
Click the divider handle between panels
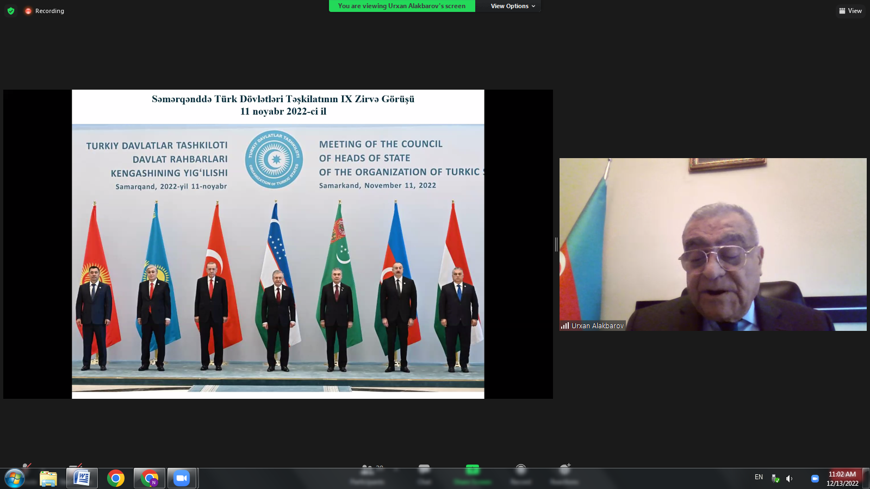556,244
